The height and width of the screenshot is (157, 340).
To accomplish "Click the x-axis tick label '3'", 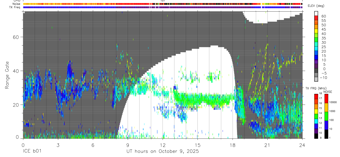I will coord(58,145).
